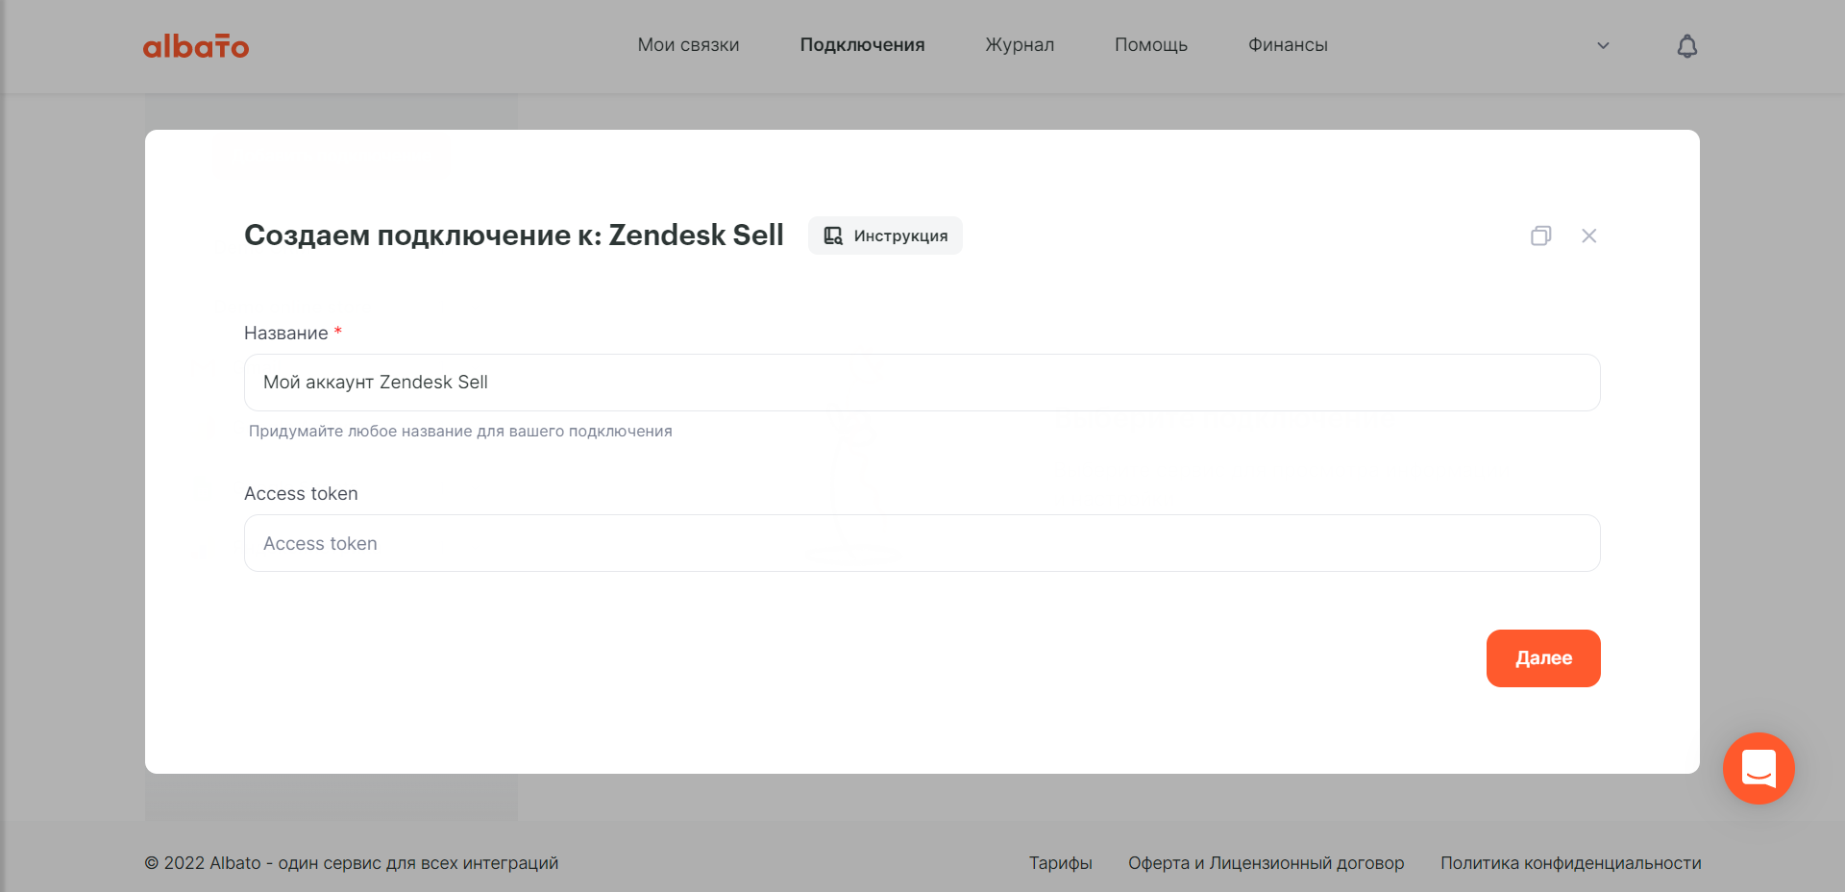Open Политика конфиденциальности link
Image resolution: width=1845 pixels, height=892 pixels.
1571,863
